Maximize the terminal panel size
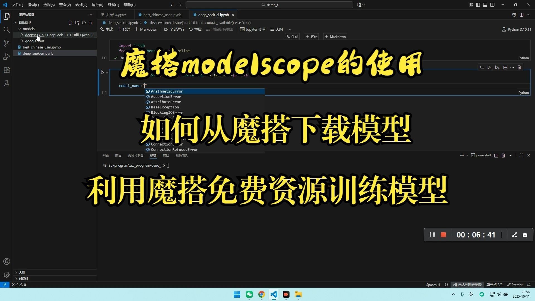This screenshot has width=535, height=301. click(521, 155)
